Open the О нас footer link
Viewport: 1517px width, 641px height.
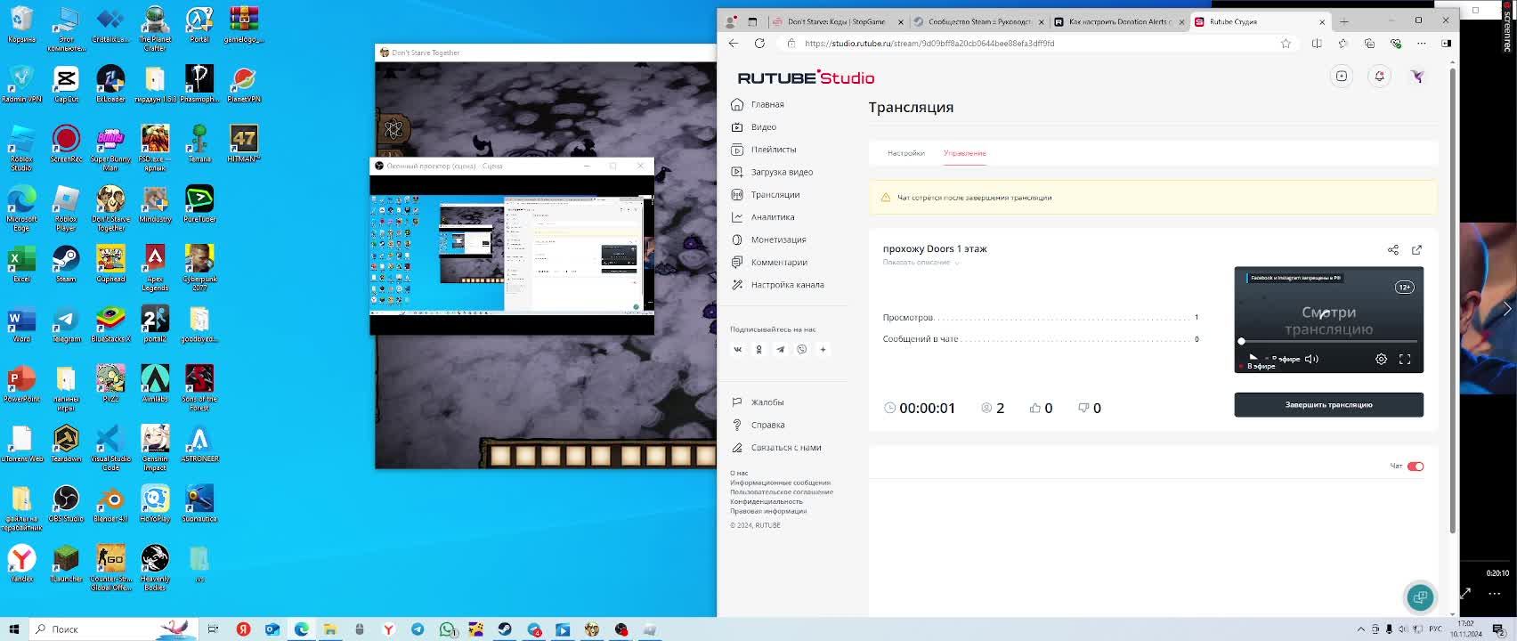coord(739,474)
